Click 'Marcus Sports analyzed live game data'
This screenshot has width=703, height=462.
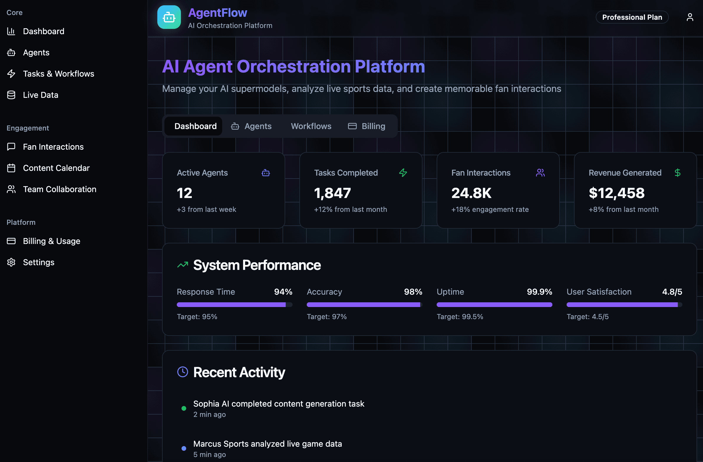[268, 444]
